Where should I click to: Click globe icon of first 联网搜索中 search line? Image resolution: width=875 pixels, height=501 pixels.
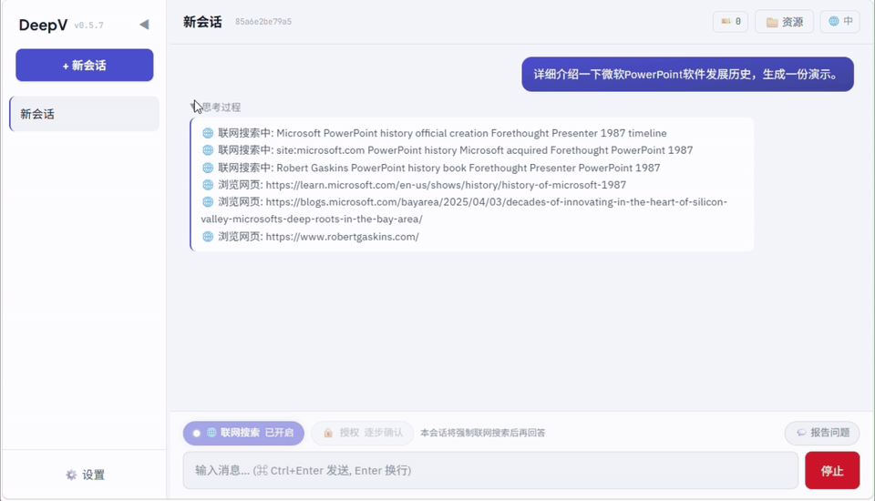pyautogui.click(x=208, y=133)
